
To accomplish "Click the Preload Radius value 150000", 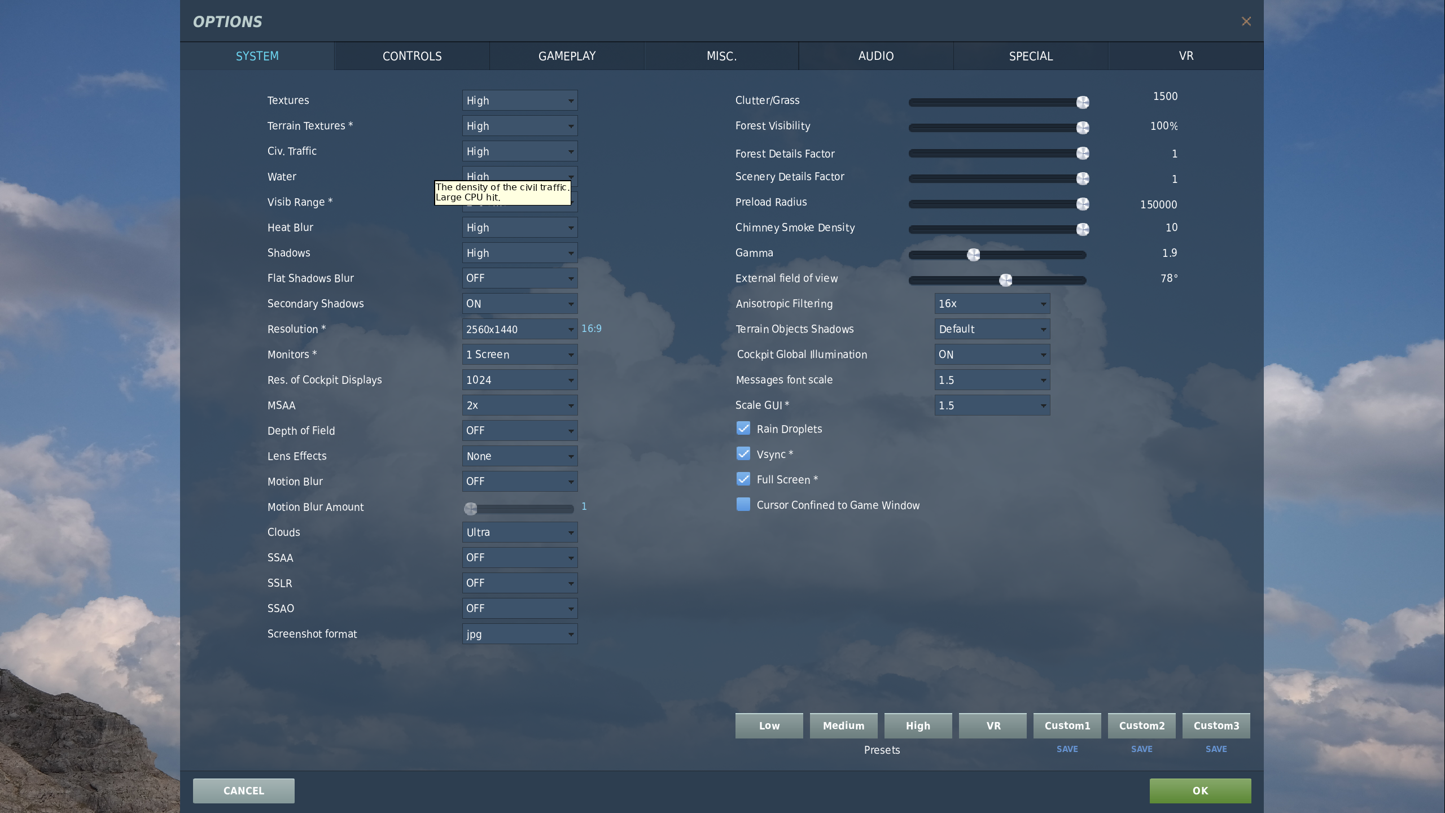I will coord(1158,204).
